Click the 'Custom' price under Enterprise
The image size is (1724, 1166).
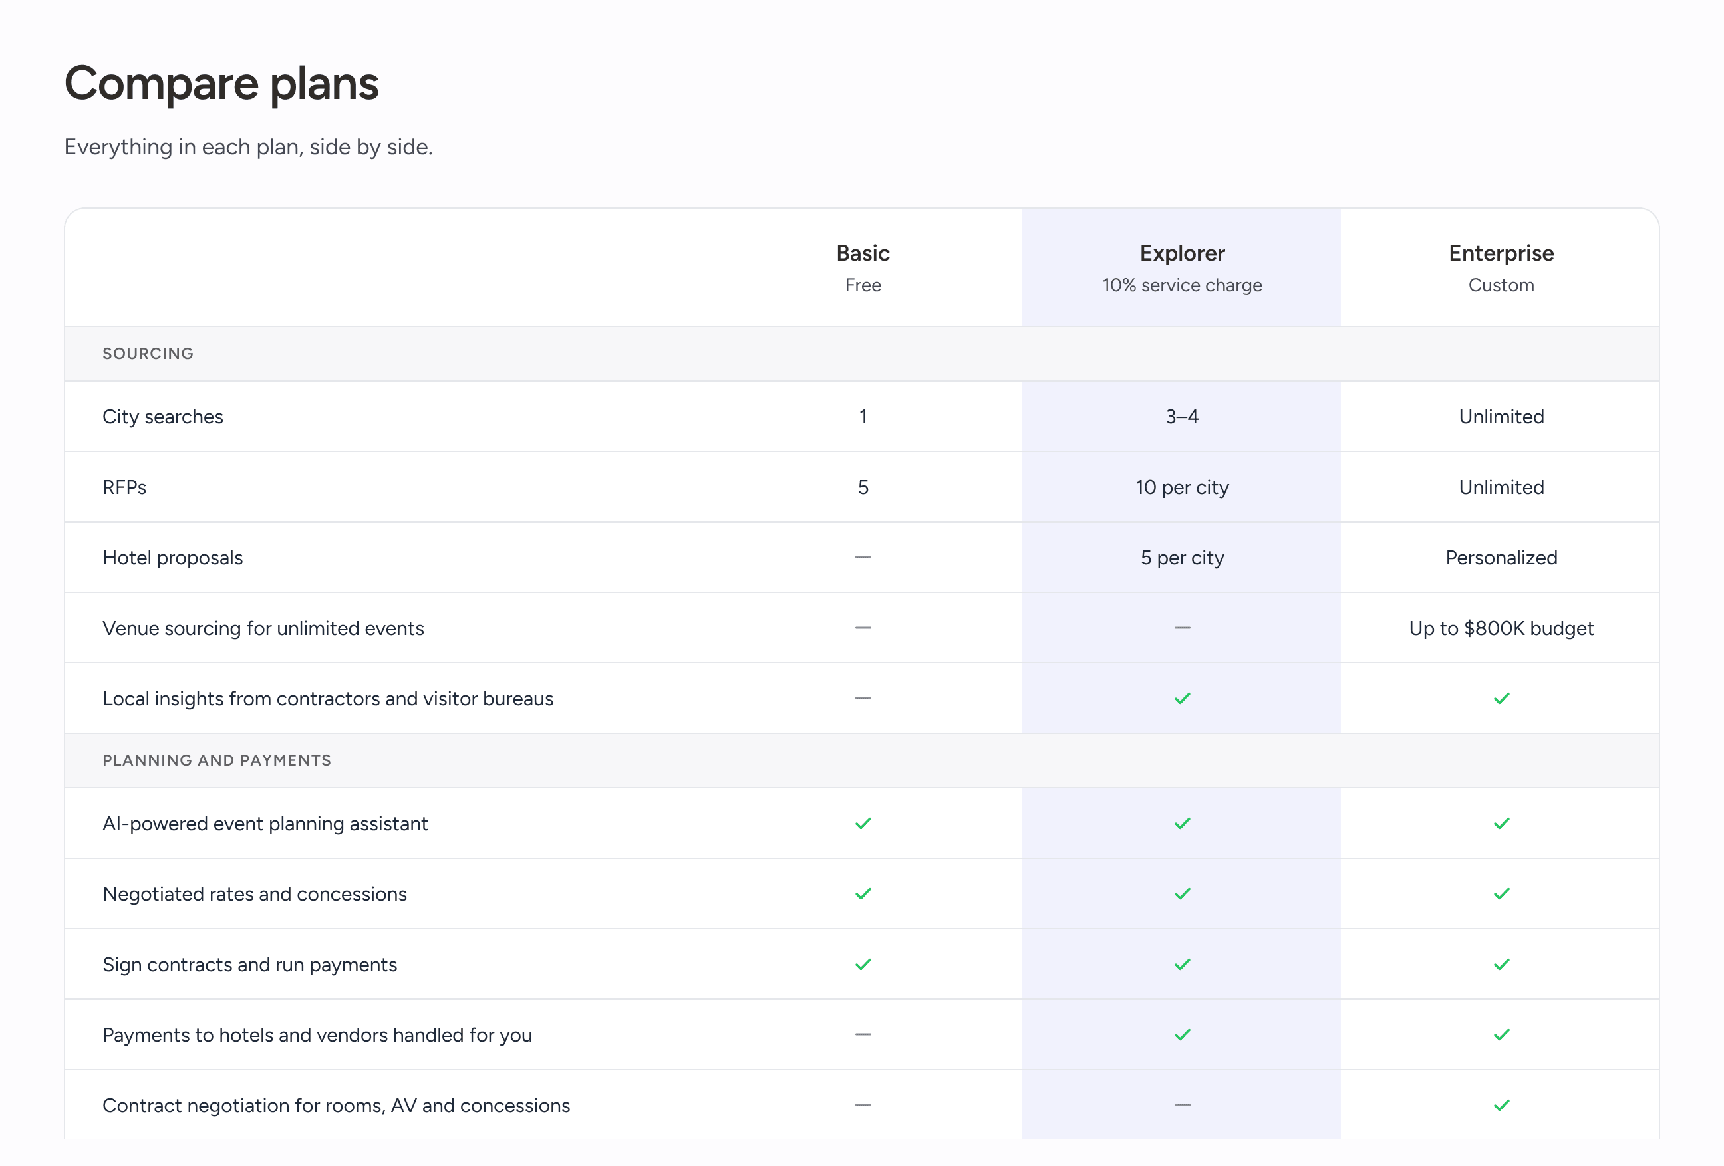click(1501, 285)
